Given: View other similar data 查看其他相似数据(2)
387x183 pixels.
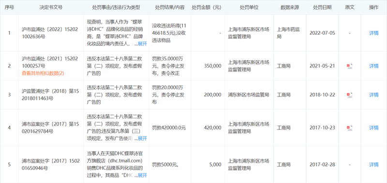Looking at the screenshot, I should [x=43, y=73].
